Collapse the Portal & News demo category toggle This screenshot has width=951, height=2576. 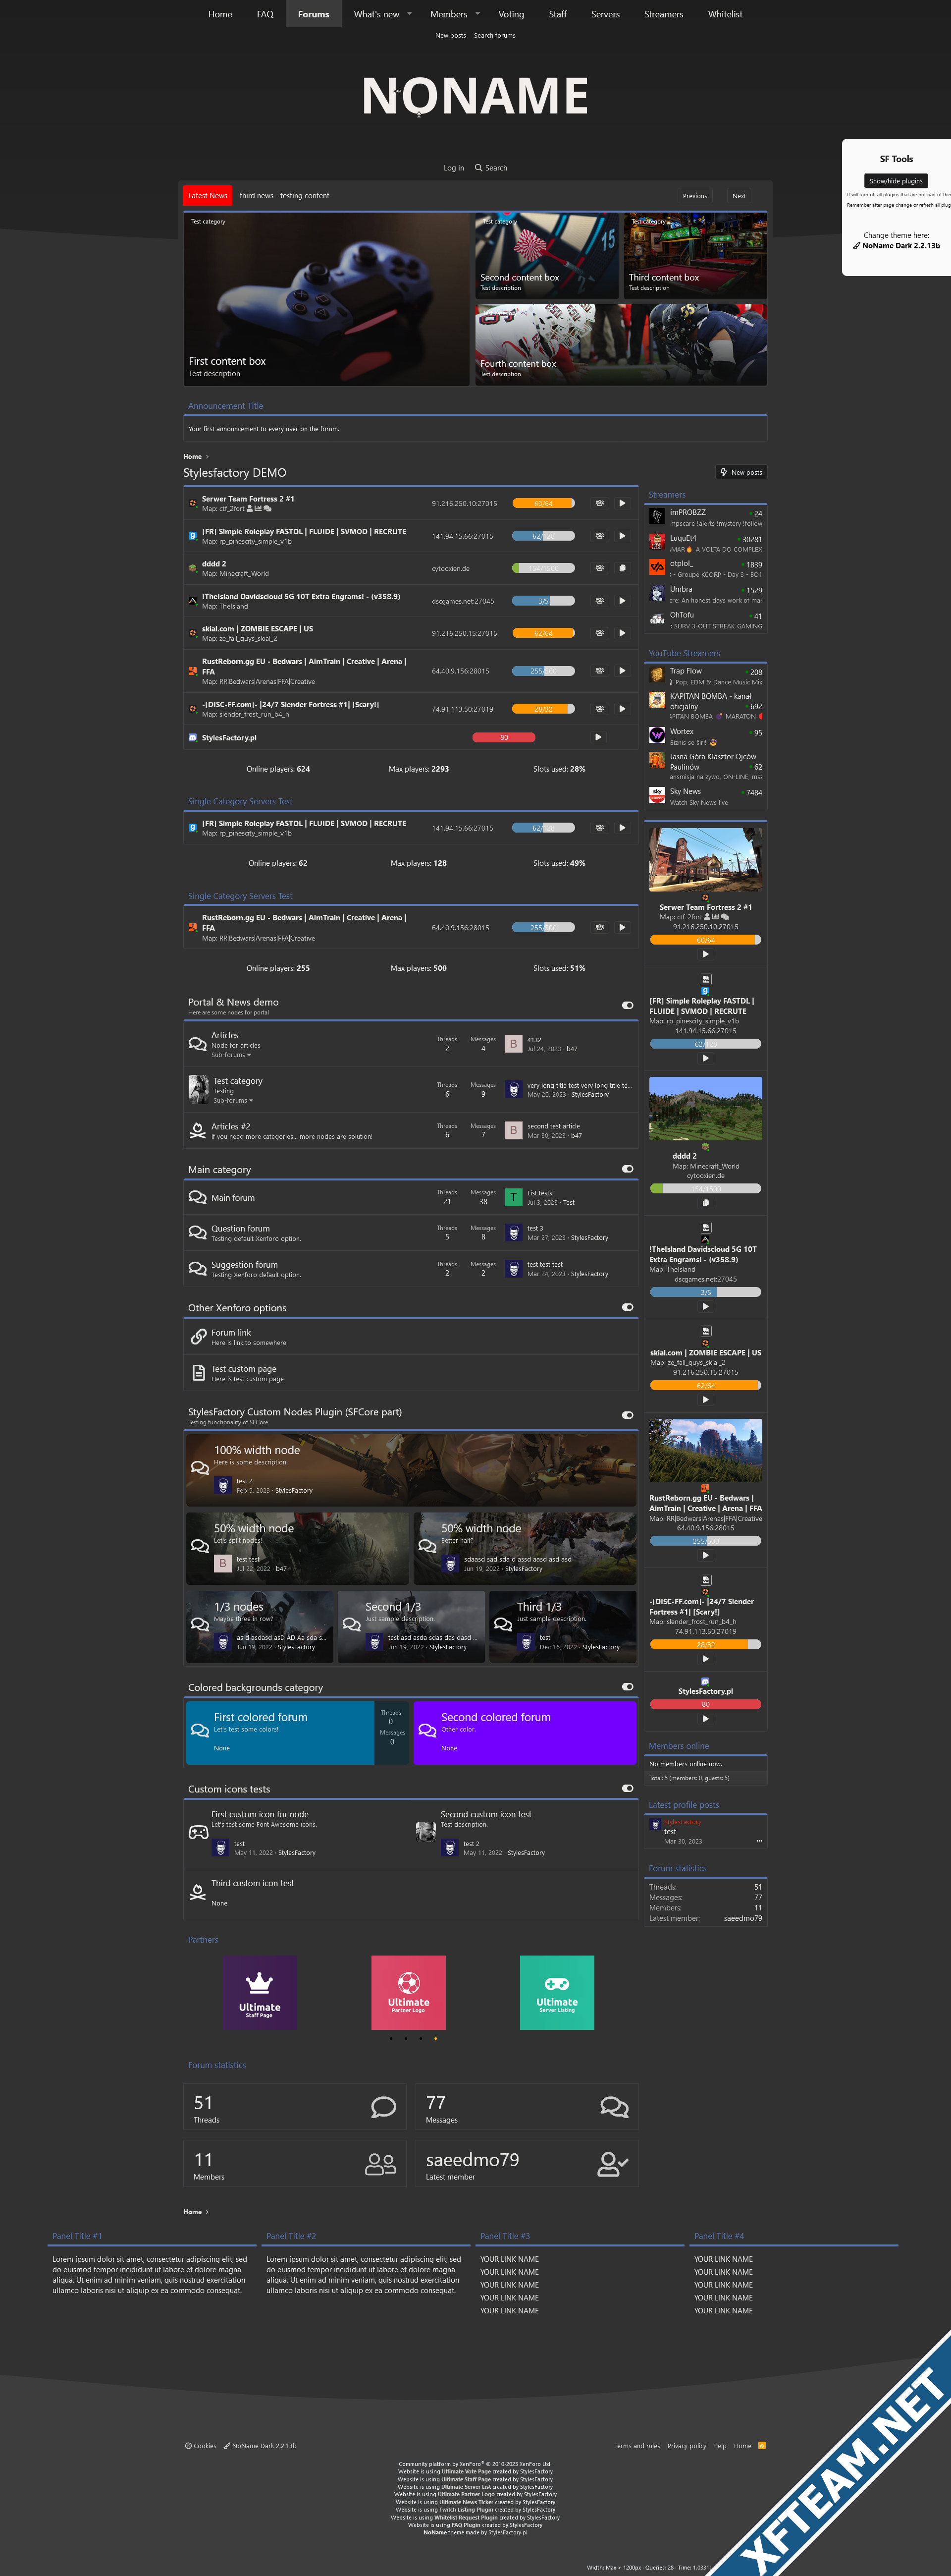pyautogui.click(x=628, y=1005)
